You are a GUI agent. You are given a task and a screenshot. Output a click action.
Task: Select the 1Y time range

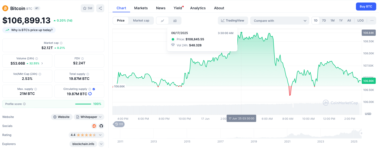click(341, 21)
